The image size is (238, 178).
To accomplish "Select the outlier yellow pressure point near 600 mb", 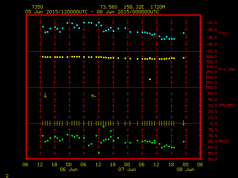I will tap(150, 79).
